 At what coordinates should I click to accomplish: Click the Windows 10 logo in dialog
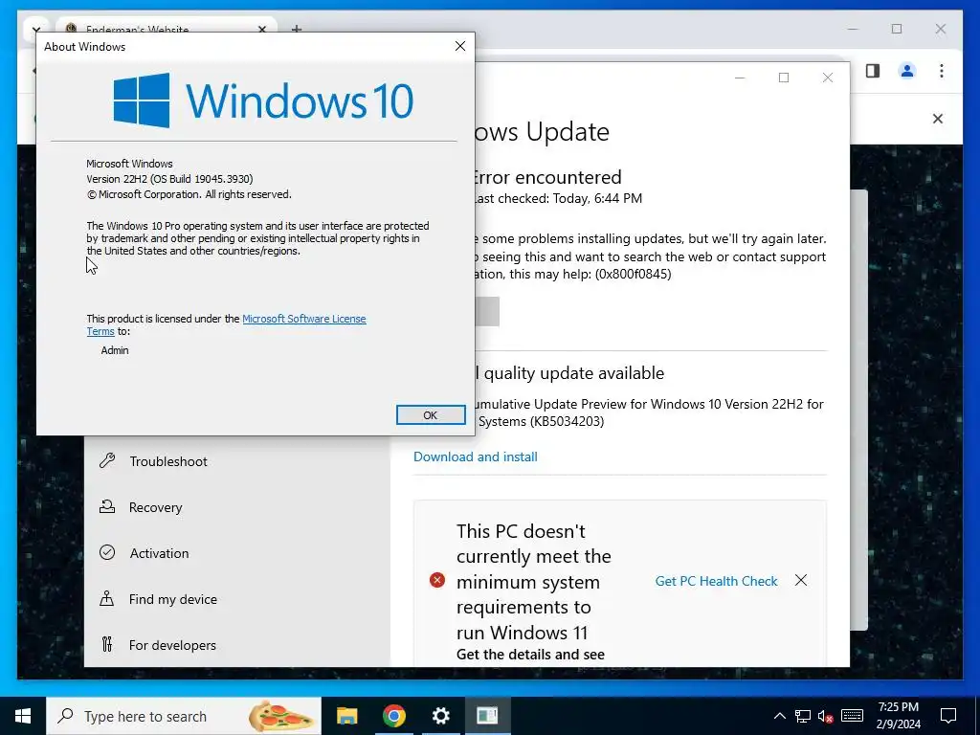(x=263, y=100)
